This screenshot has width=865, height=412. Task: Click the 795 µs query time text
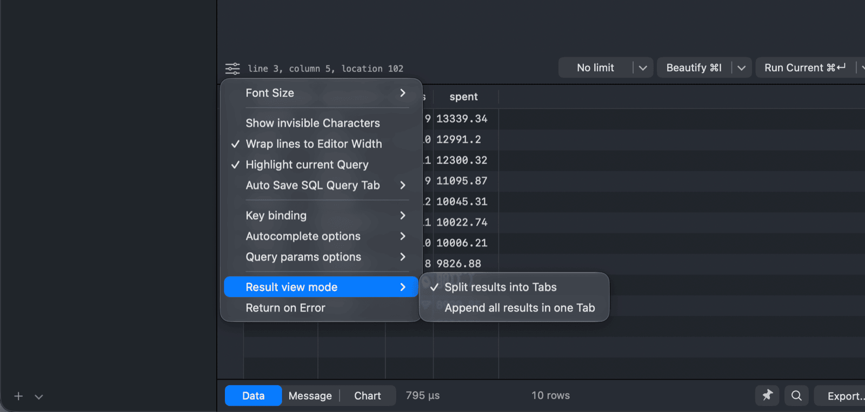pos(423,395)
